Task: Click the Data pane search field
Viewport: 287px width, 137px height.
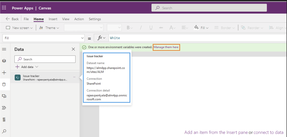Action: tap(45, 59)
